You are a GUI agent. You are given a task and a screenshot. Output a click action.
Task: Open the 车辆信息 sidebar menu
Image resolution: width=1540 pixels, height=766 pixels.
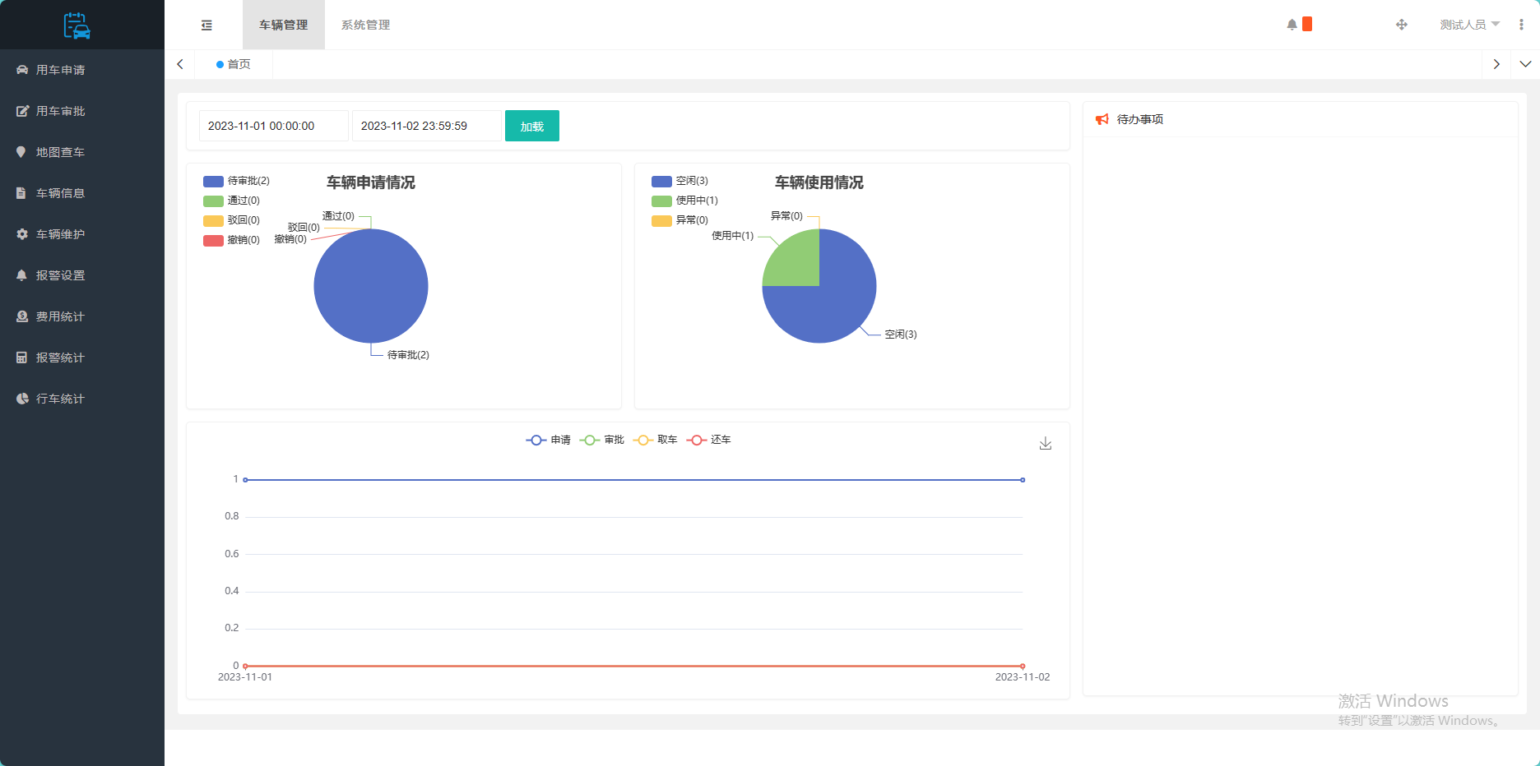click(x=82, y=193)
